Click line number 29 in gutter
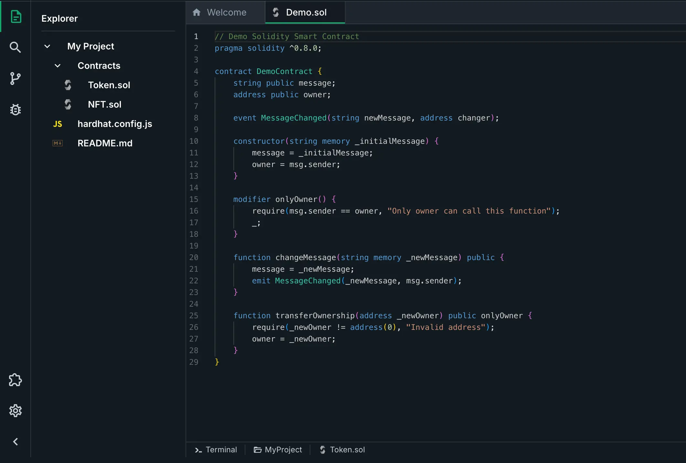This screenshot has height=463, width=686. point(194,362)
